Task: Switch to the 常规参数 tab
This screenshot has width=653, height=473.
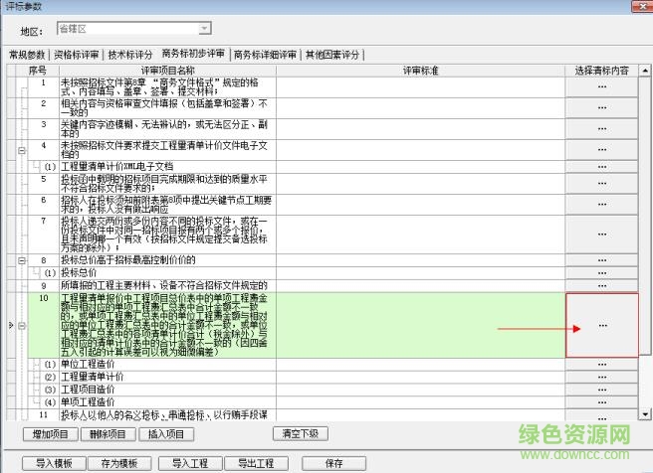Action: point(27,55)
